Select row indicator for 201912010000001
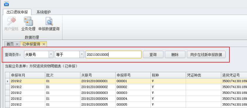Viewport: 247px width, 108px height. click(x=7, y=81)
